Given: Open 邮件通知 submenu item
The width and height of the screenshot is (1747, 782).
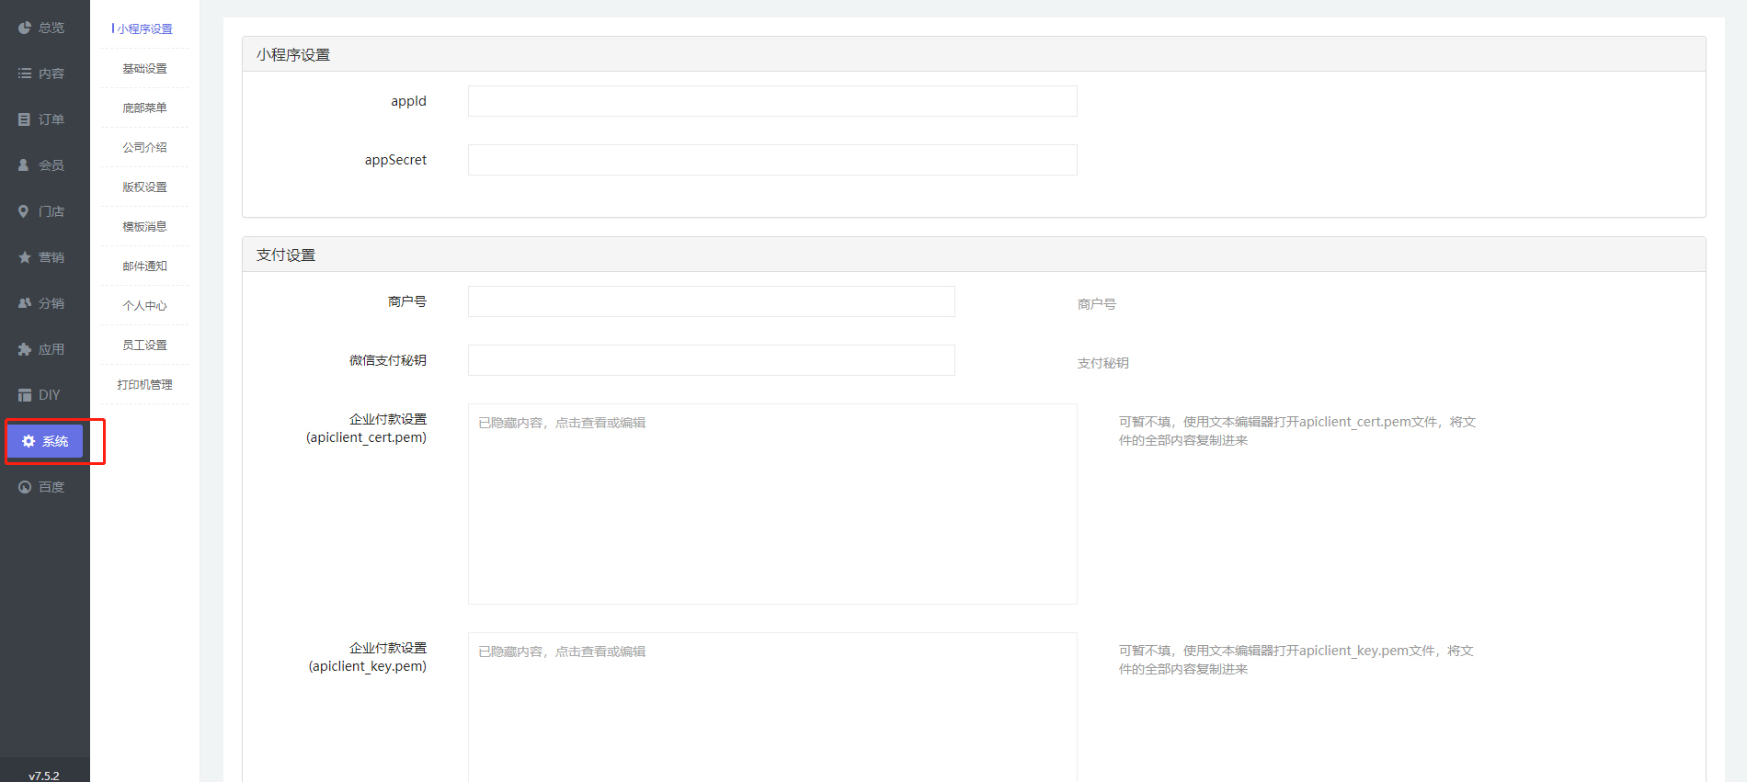Looking at the screenshot, I should tap(144, 266).
